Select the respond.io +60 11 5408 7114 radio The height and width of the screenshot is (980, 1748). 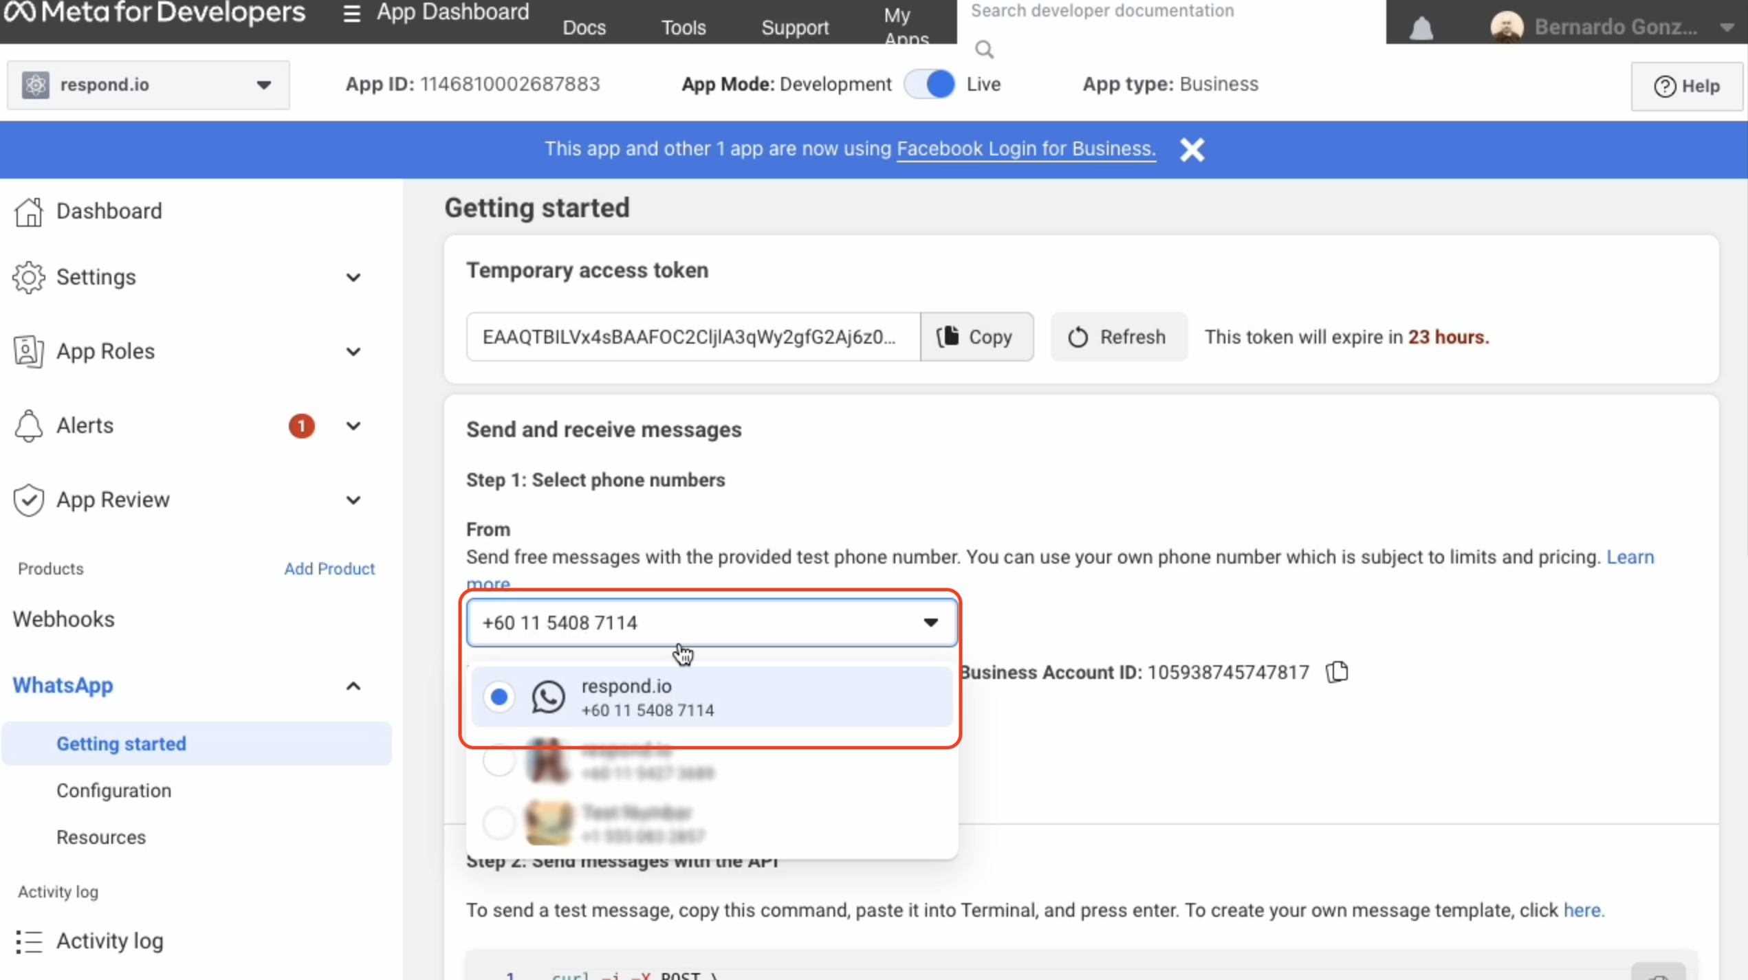pyautogui.click(x=499, y=697)
